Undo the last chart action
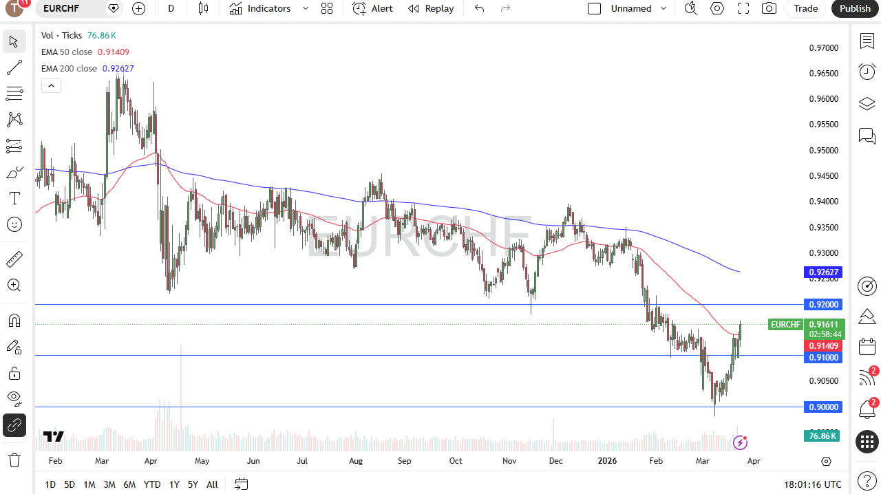This screenshot has width=881, height=494. pos(480,8)
